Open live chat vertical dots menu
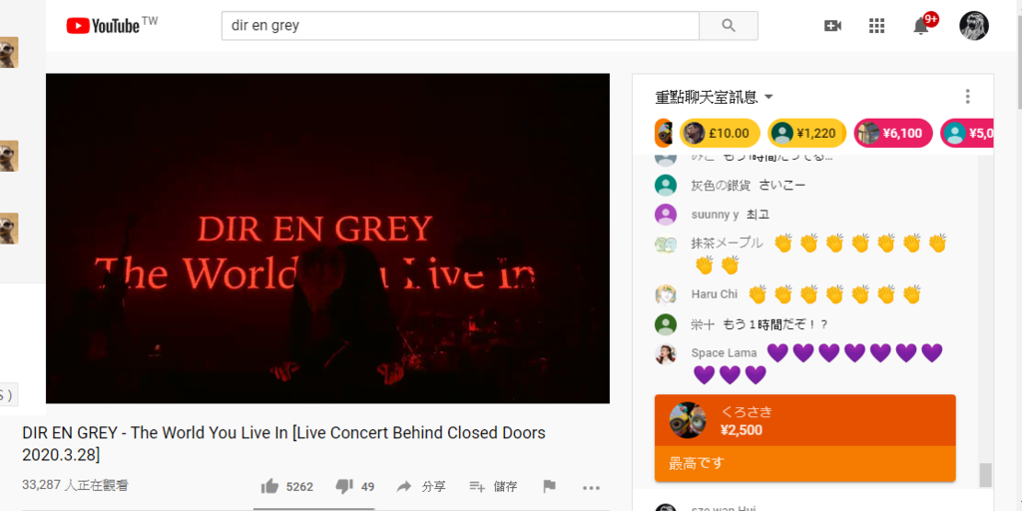The image size is (1022, 511). point(968,97)
